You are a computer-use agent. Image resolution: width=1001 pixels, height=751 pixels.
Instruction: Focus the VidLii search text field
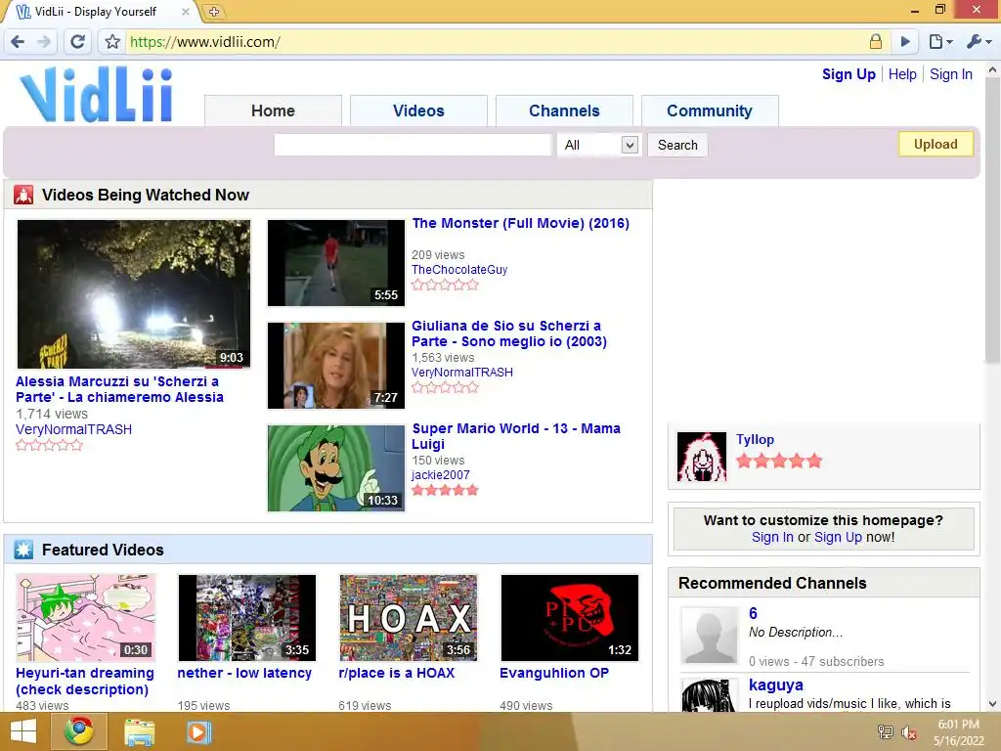[413, 145]
